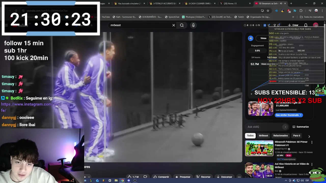Select the Vistas tab in vidIQ panel

coord(263,38)
